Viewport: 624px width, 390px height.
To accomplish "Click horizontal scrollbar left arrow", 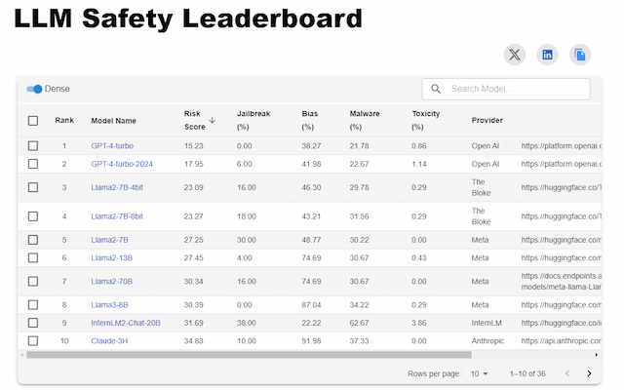I will coord(22,355).
